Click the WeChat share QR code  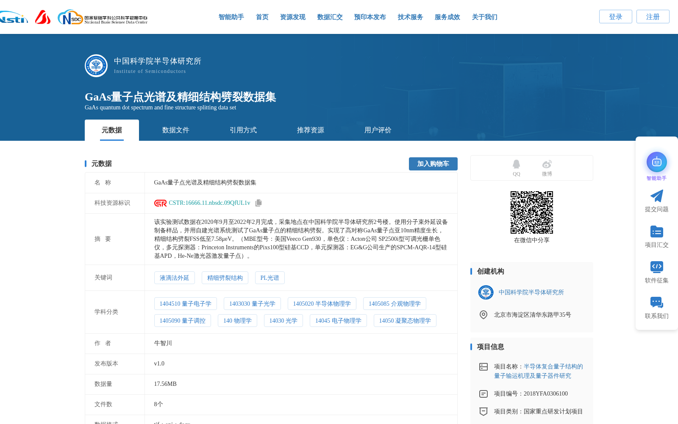click(x=532, y=212)
